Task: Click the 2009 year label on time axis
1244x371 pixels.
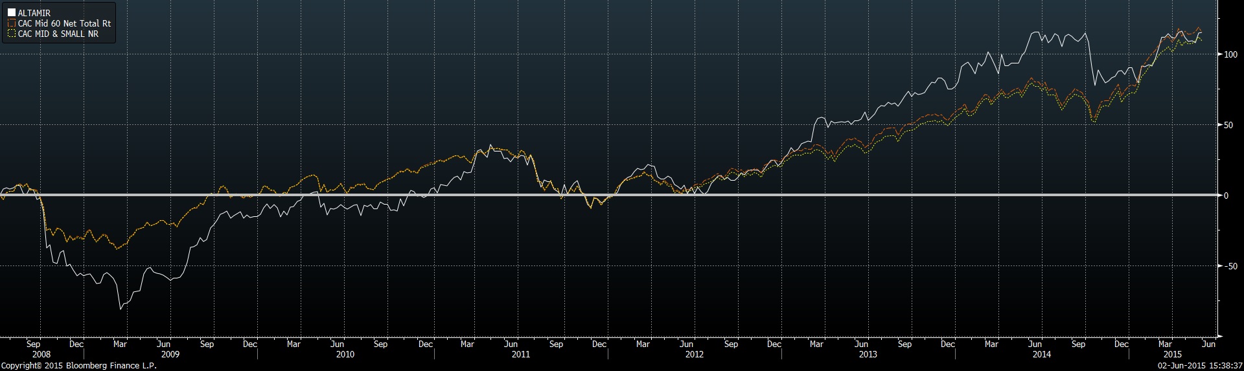Action: pos(170,354)
